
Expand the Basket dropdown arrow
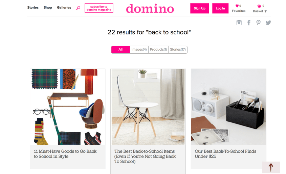coord(266,11)
